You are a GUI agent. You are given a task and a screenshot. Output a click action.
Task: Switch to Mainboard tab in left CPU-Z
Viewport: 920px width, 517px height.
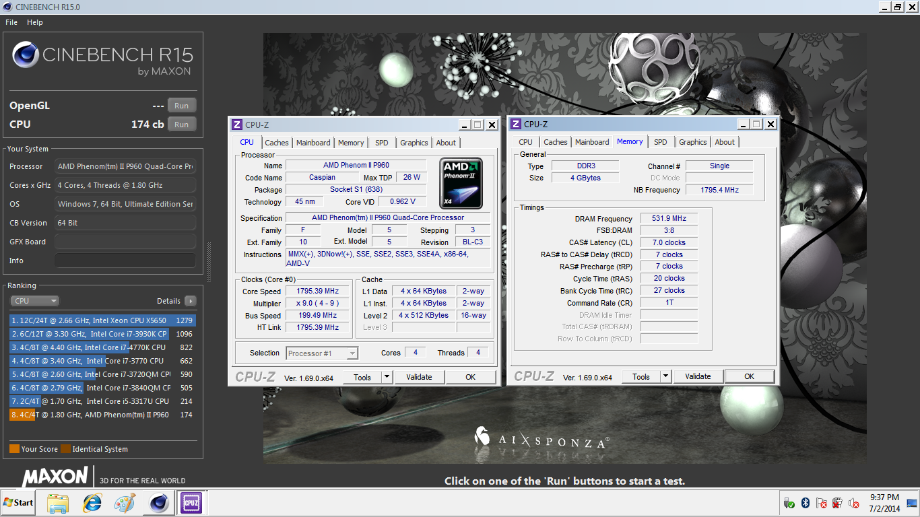pyautogui.click(x=313, y=143)
